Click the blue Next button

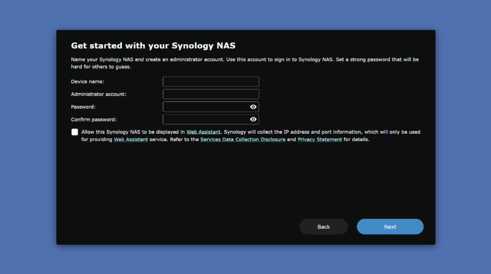click(390, 227)
